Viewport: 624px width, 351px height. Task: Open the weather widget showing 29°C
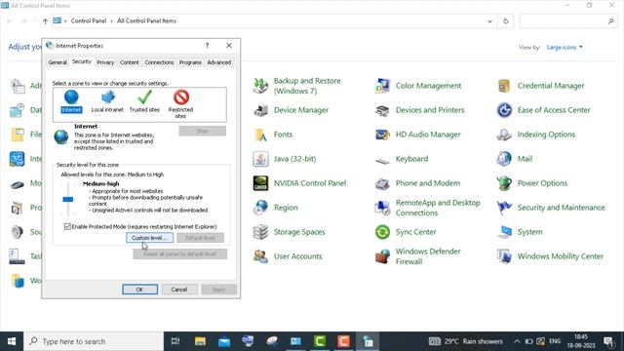(x=465, y=341)
